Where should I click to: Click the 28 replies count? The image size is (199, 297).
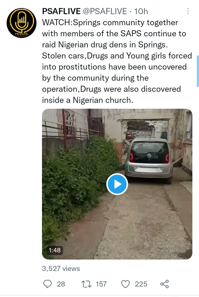tap(61, 284)
